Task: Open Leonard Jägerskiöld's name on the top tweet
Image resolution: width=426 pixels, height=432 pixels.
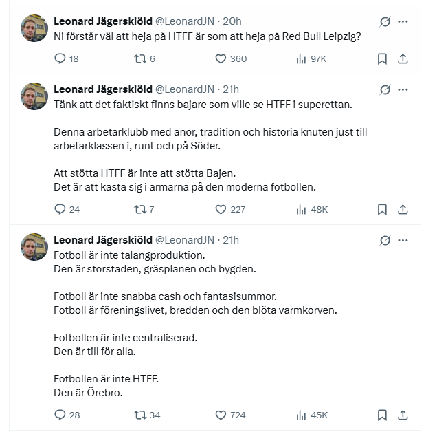Action: (x=102, y=21)
